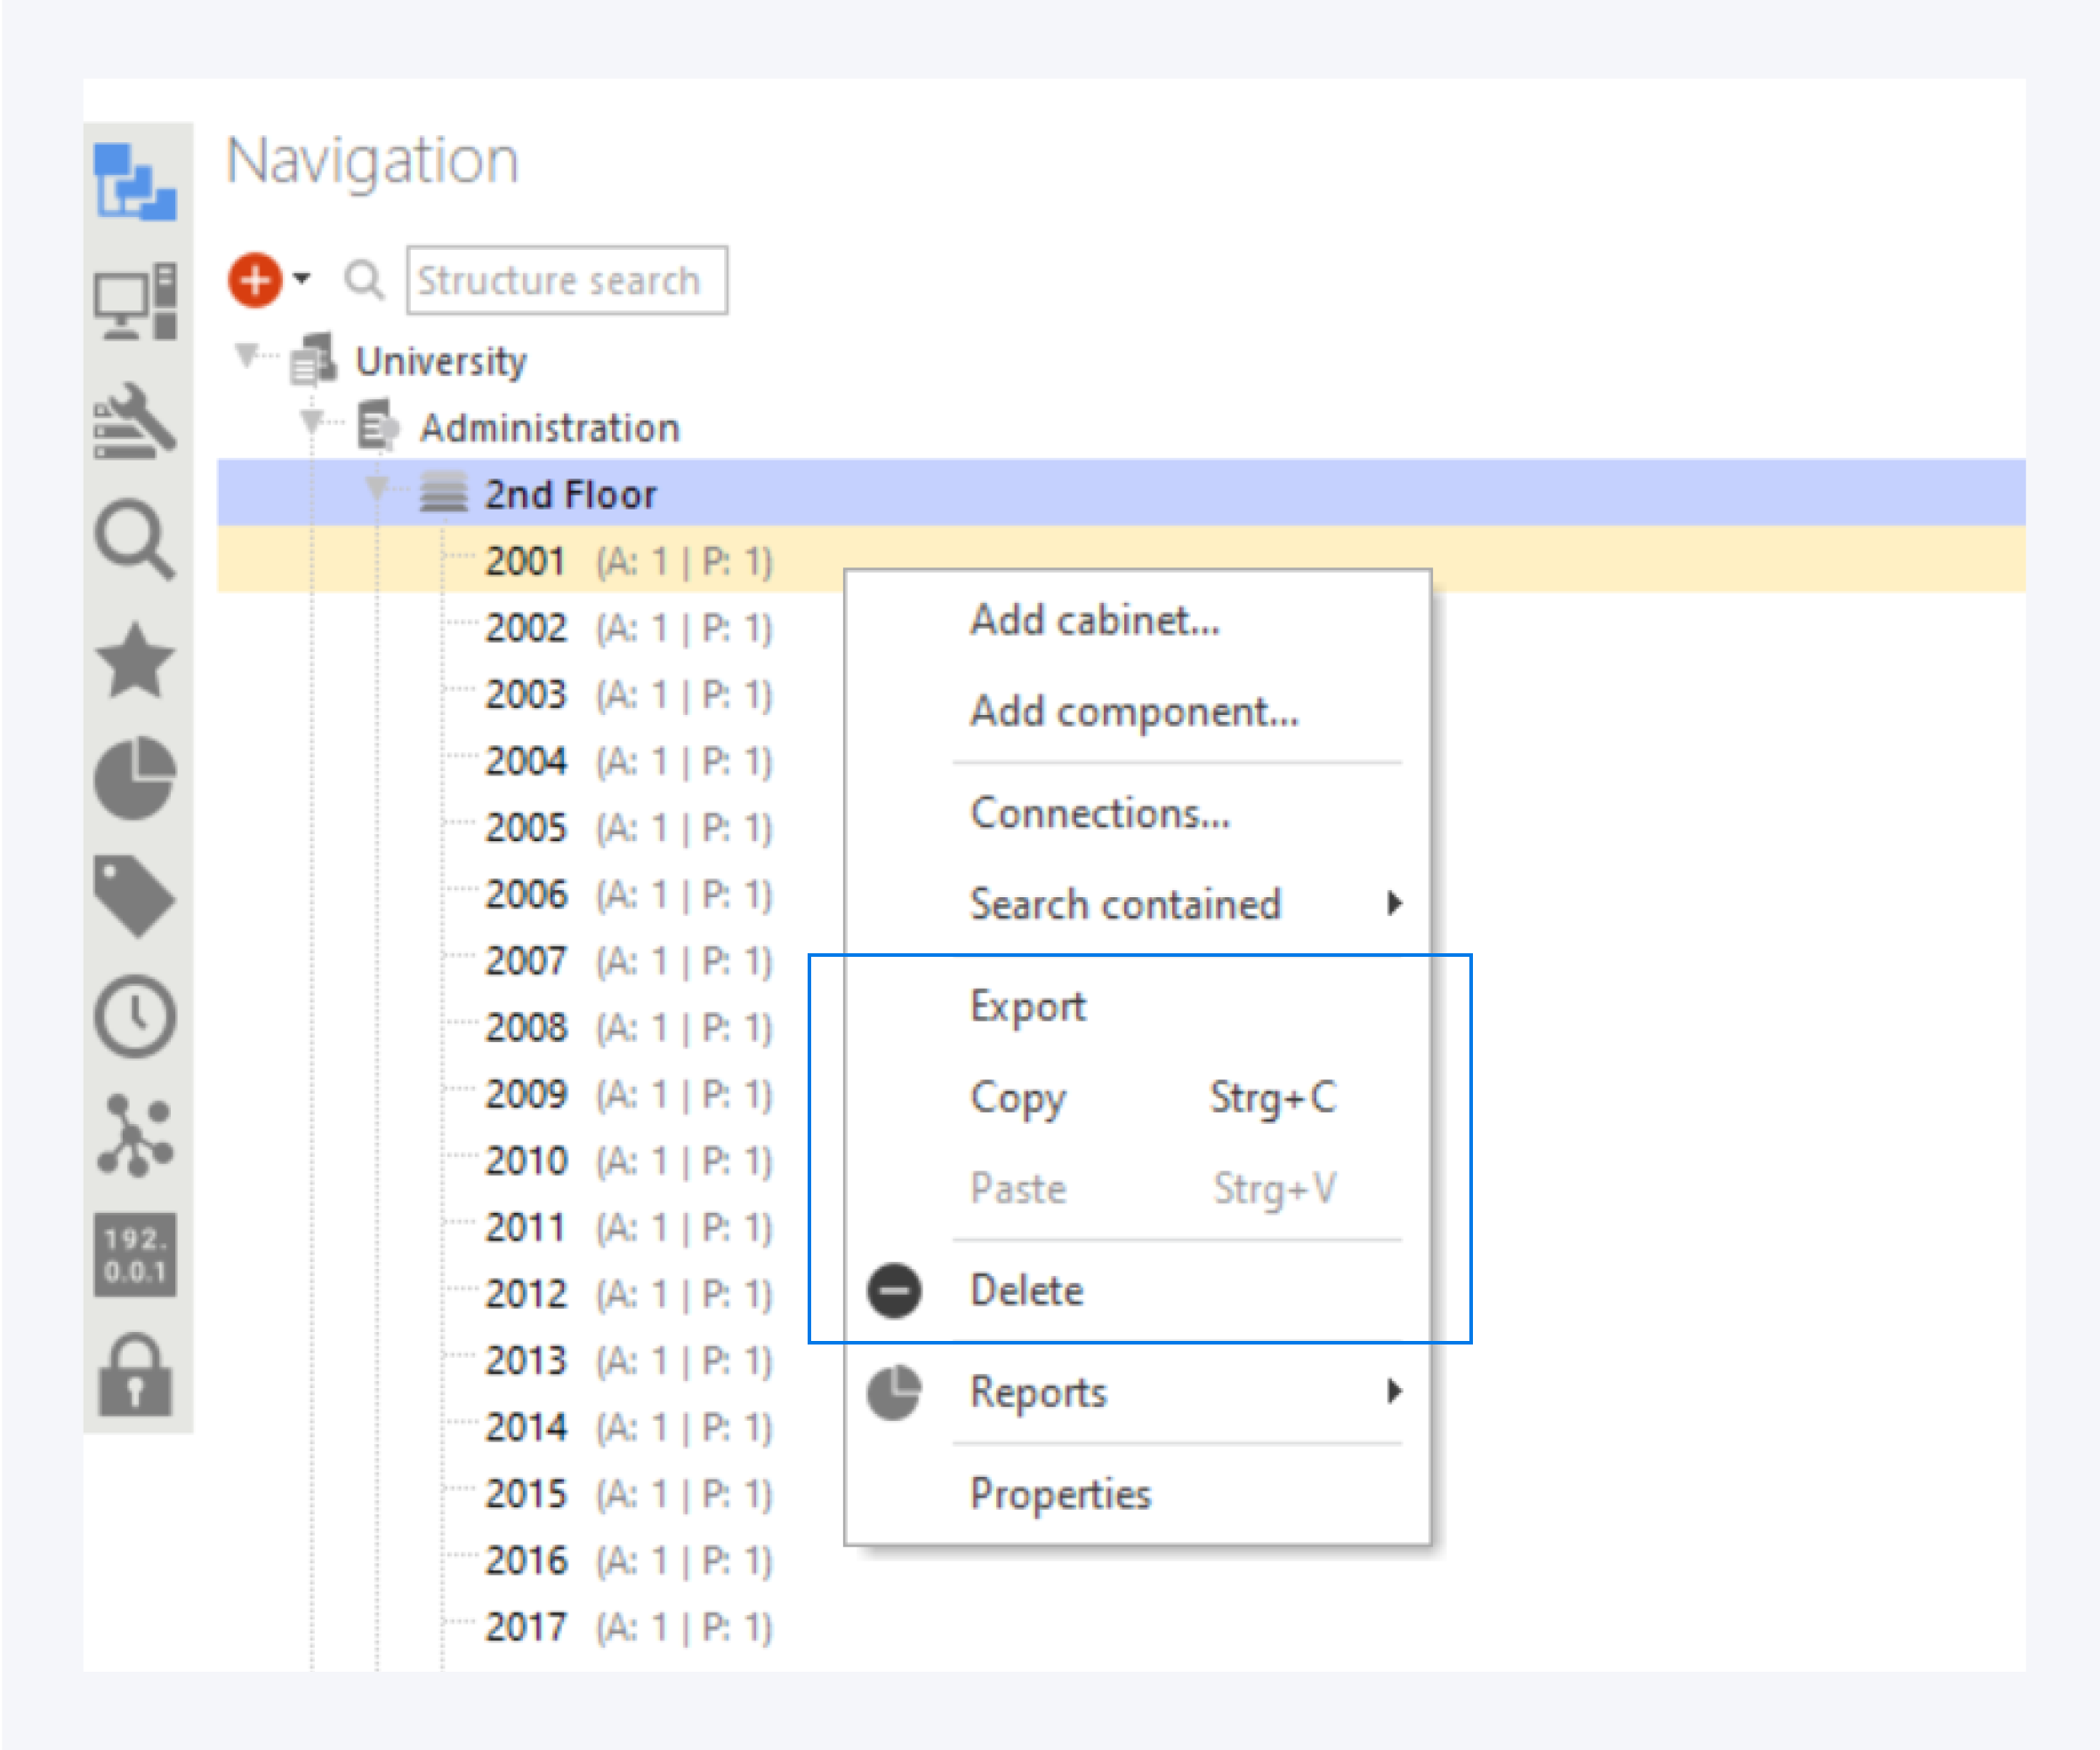Click the Structure search input field

coord(567,281)
